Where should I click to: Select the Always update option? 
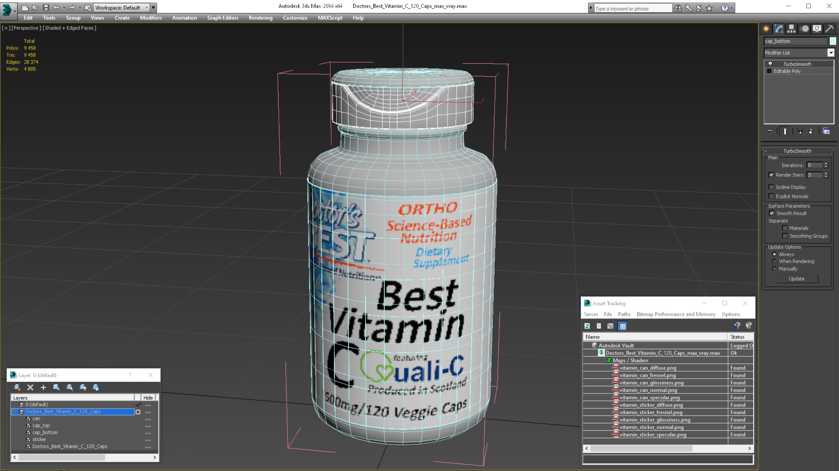click(774, 254)
